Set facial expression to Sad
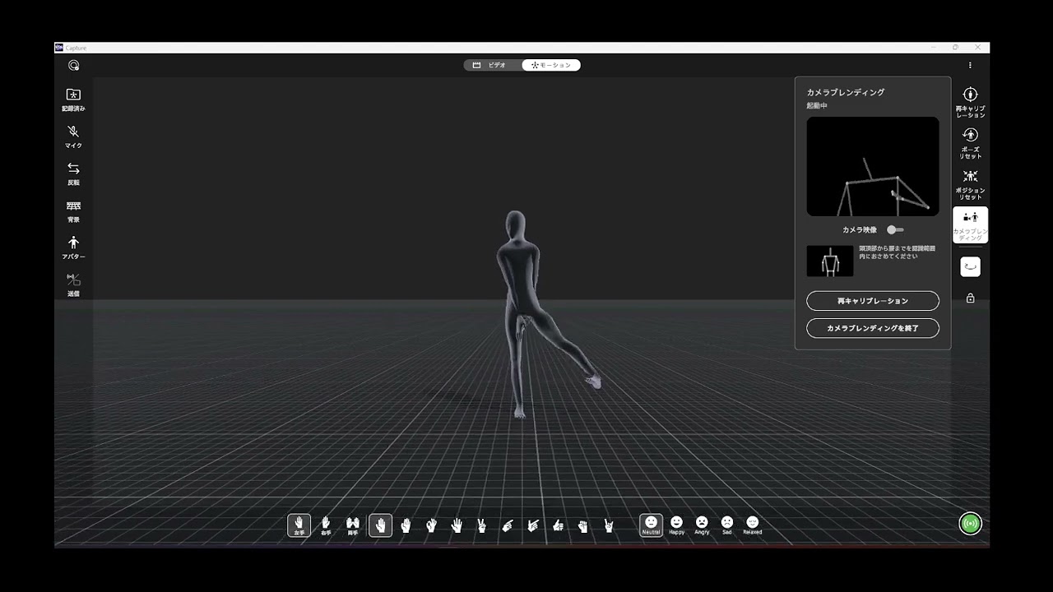This screenshot has width=1053, height=592. pyautogui.click(x=727, y=525)
